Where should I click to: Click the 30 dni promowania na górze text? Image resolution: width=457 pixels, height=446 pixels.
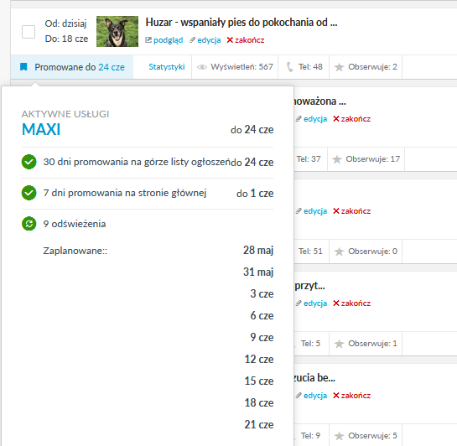pos(137,162)
